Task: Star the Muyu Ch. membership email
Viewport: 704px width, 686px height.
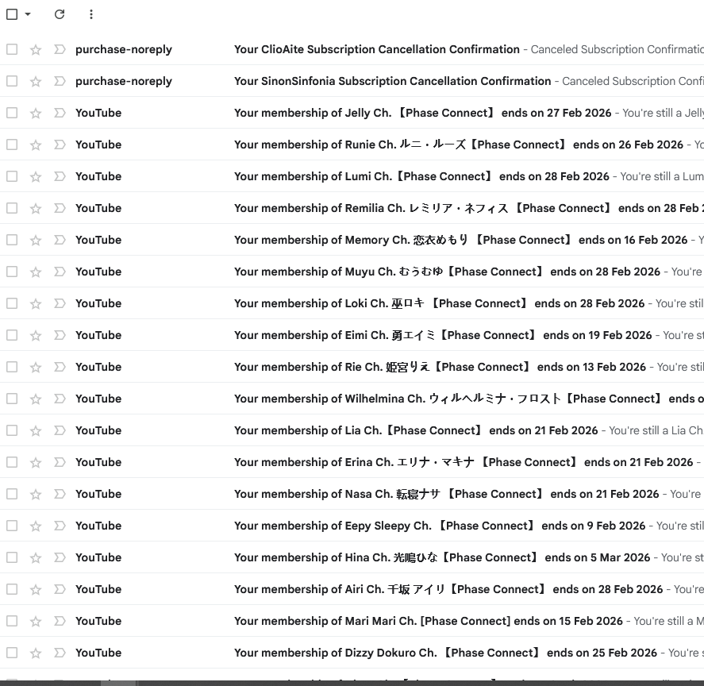Action: tap(36, 272)
